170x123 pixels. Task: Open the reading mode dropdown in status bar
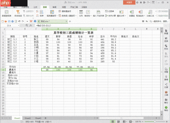click(126, 122)
